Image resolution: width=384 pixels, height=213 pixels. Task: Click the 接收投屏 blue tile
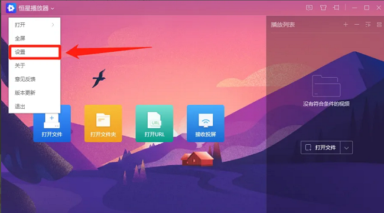206,124
